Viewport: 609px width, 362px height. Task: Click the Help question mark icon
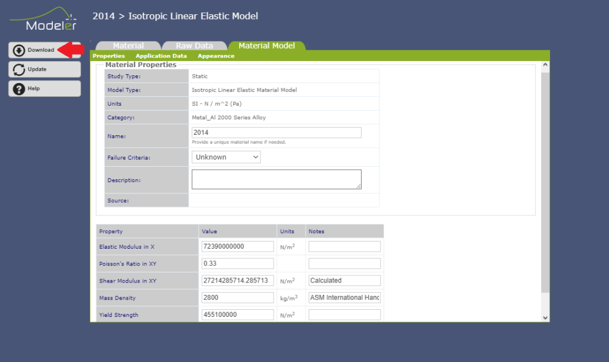pos(19,88)
